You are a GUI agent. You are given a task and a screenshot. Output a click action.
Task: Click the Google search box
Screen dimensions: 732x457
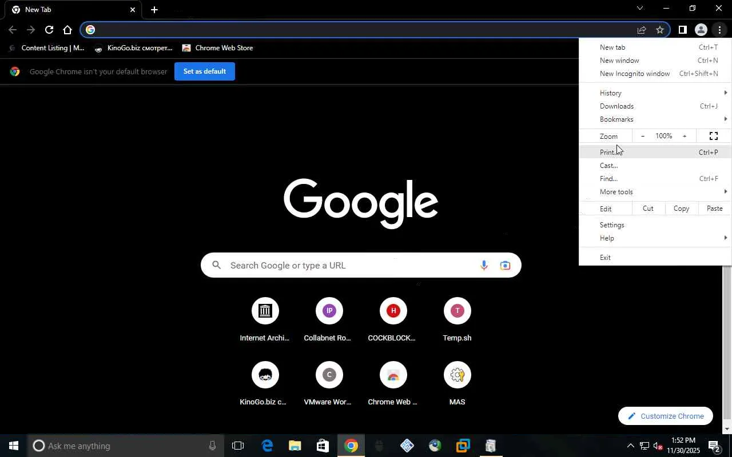pyautogui.click(x=361, y=265)
